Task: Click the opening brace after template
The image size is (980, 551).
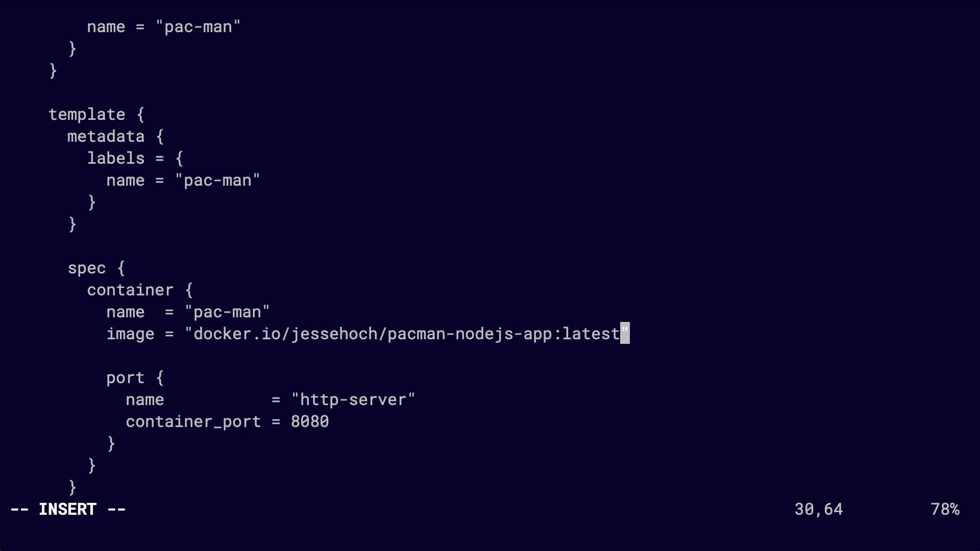Action: (x=140, y=115)
